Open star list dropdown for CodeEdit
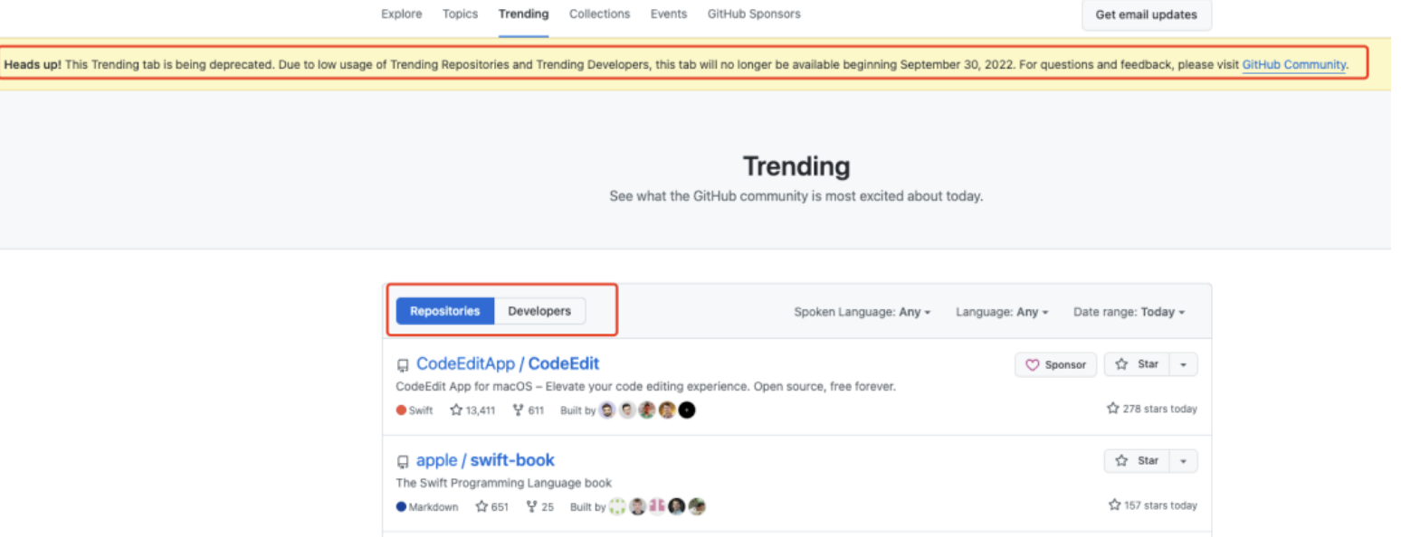Screen dimensions: 1401x537 [1184, 364]
